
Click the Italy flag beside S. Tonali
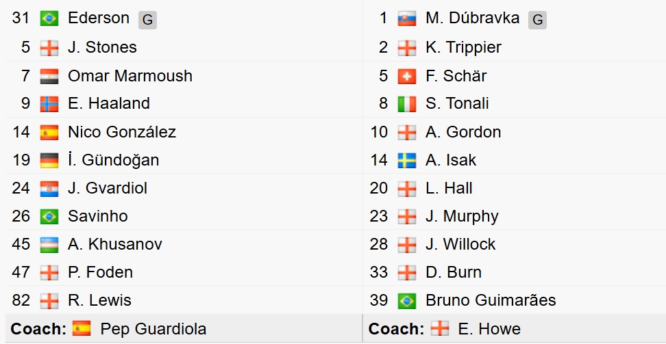(407, 104)
